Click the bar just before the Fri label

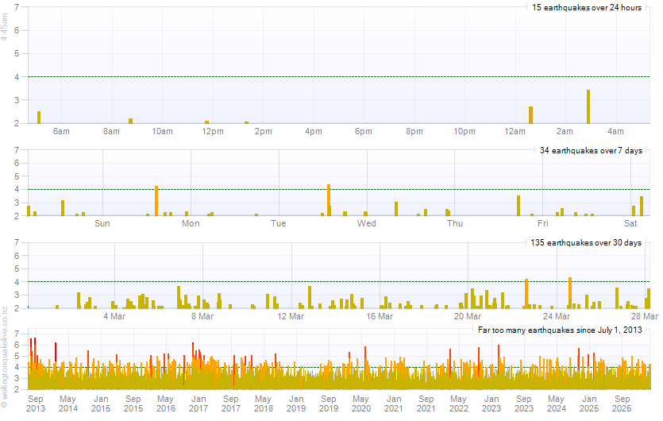click(518, 206)
